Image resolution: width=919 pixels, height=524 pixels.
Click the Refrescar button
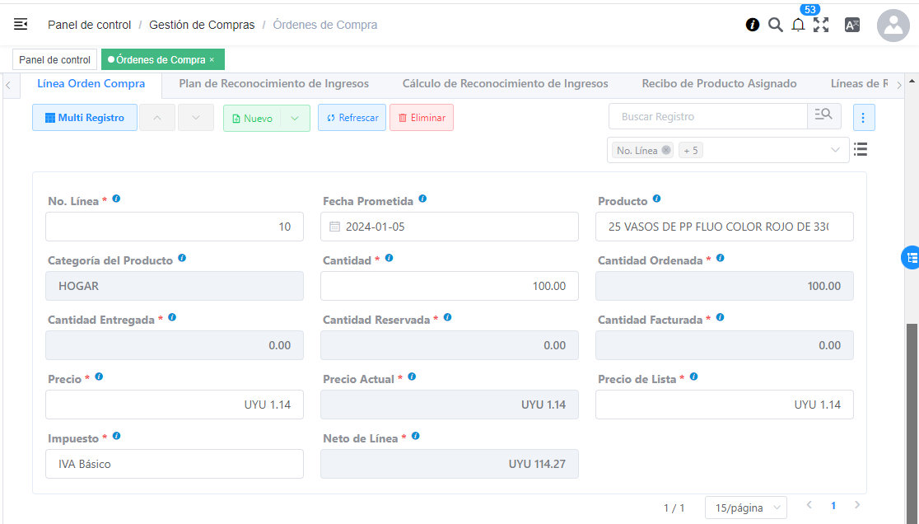352,118
